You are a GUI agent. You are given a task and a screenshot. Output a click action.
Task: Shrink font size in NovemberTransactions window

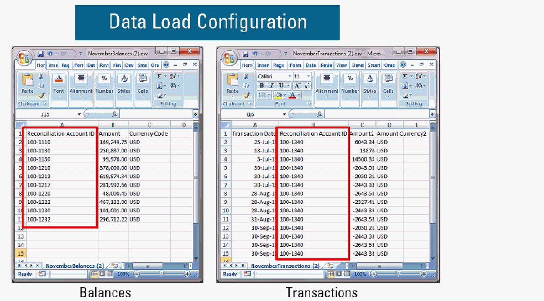pos(306,86)
